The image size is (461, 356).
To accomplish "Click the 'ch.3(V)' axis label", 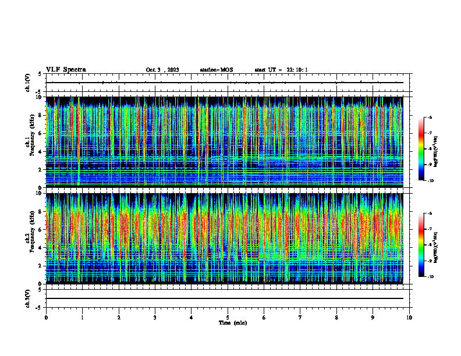I will click(28, 298).
